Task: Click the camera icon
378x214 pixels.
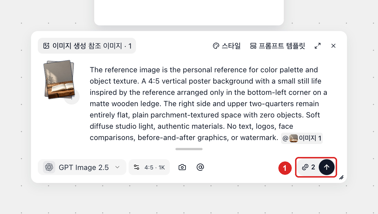Action: point(182,167)
